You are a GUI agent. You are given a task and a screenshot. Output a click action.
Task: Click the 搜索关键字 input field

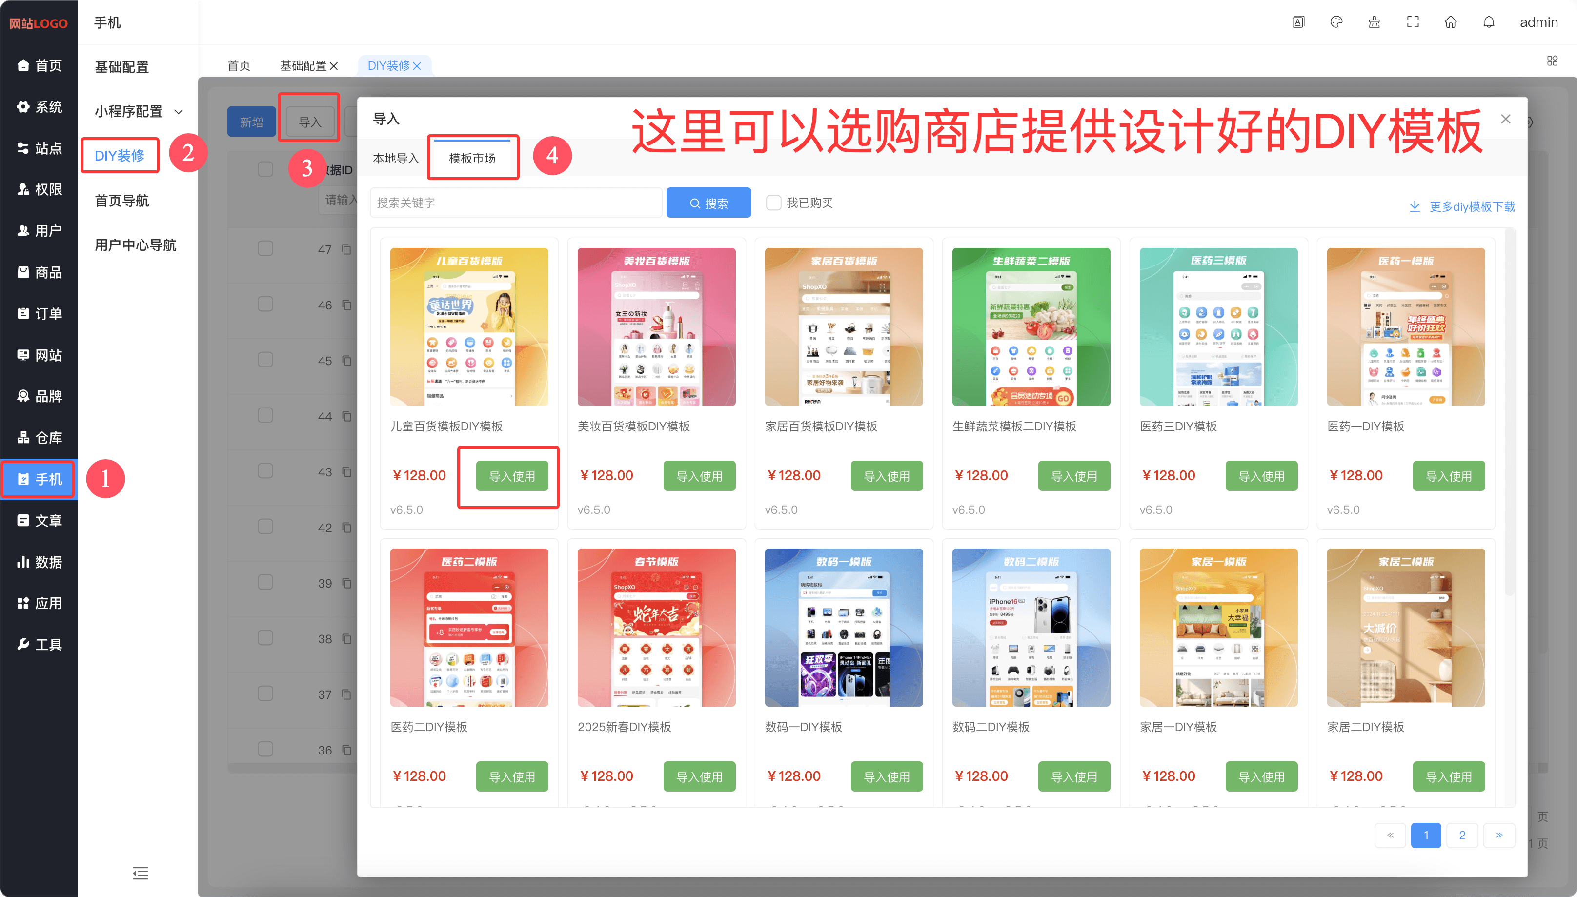(516, 203)
